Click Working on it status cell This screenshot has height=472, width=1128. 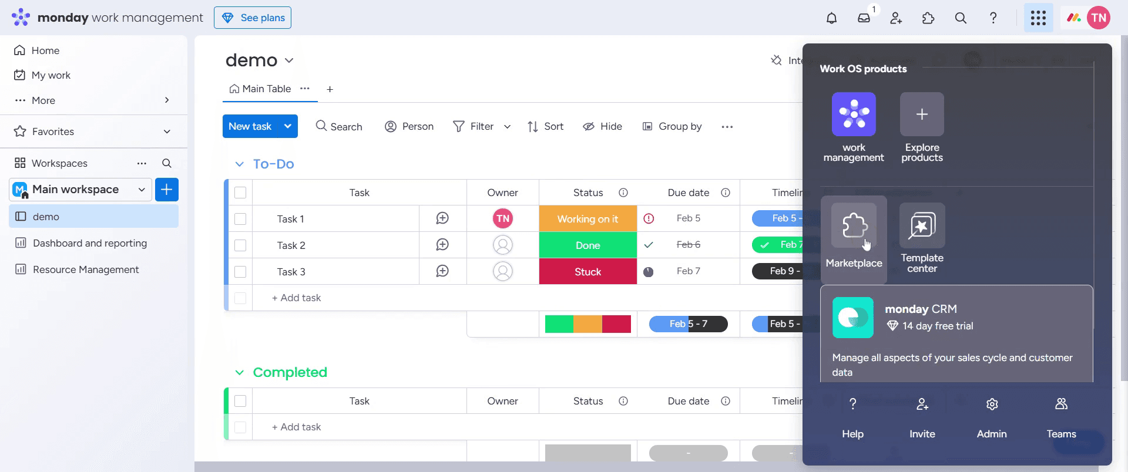point(587,218)
